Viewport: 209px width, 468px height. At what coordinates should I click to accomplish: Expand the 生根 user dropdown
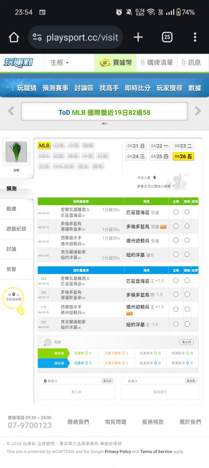(60, 63)
